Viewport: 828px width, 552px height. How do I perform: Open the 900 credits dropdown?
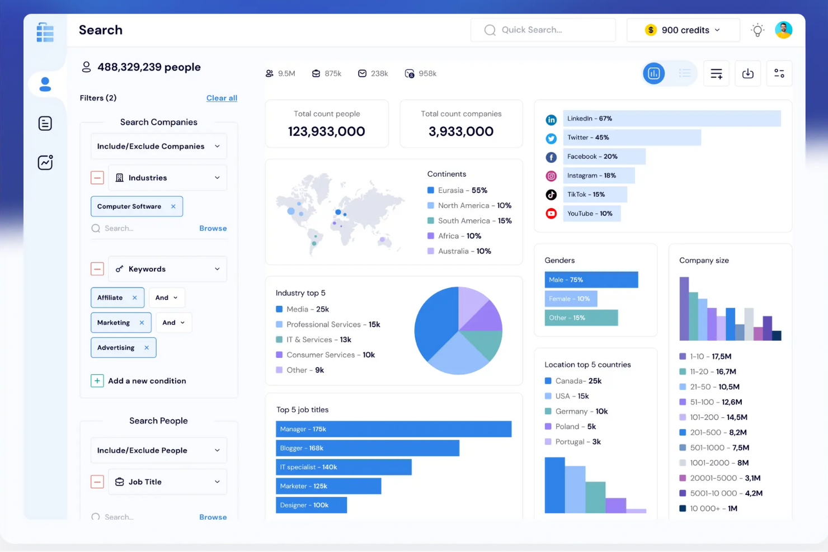coord(684,30)
